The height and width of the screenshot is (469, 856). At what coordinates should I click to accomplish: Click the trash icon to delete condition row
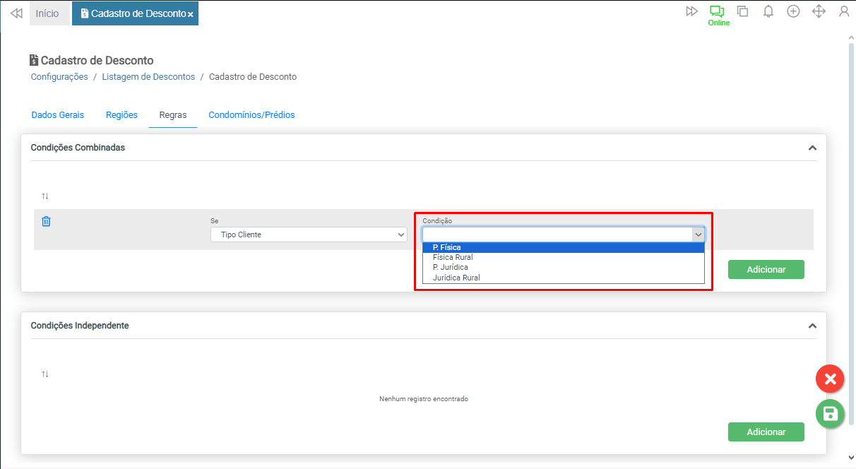[46, 222]
